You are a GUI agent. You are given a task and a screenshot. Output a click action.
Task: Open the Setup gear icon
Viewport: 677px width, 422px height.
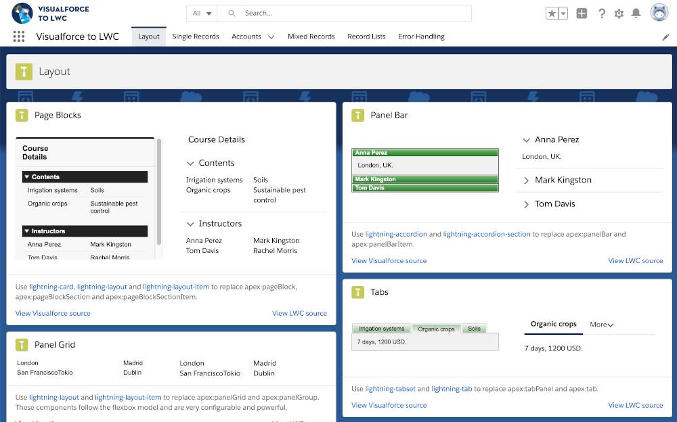click(619, 14)
